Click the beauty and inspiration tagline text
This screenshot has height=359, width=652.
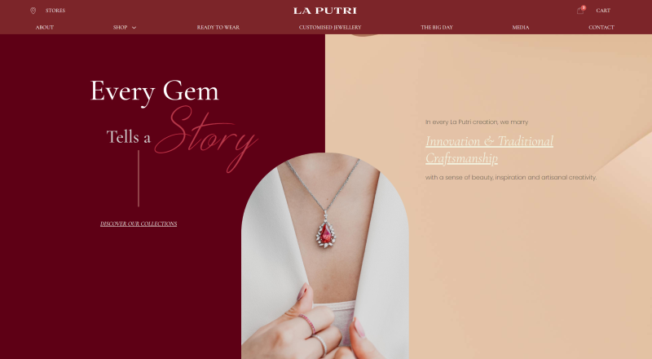511,177
